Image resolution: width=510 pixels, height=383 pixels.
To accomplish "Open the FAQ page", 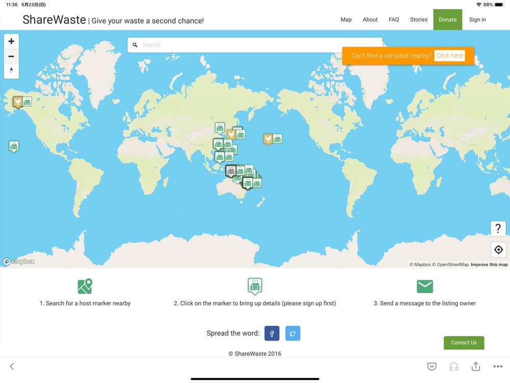I will click(394, 19).
